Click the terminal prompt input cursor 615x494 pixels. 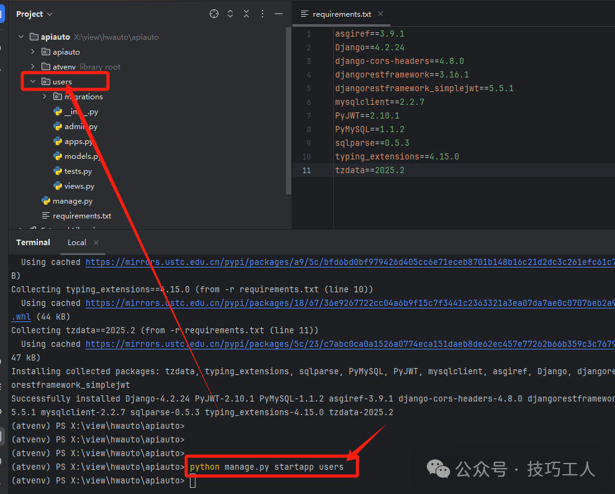[x=193, y=482]
